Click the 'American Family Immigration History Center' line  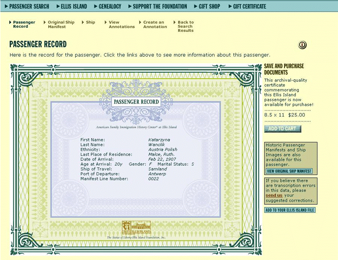coord(136,127)
